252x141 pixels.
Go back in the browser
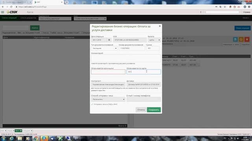click(x=3, y=7)
